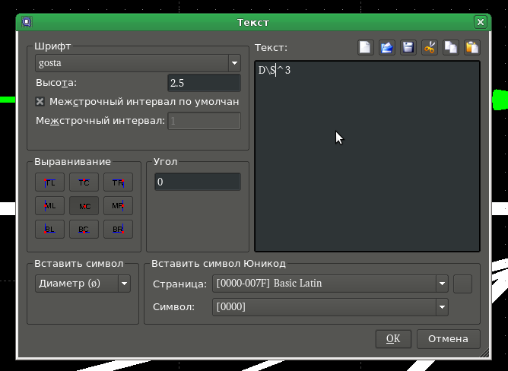
Task: Clear text with the new document icon
Action: (366, 48)
